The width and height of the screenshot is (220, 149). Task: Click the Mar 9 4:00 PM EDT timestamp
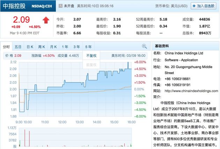[x=24, y=33]
